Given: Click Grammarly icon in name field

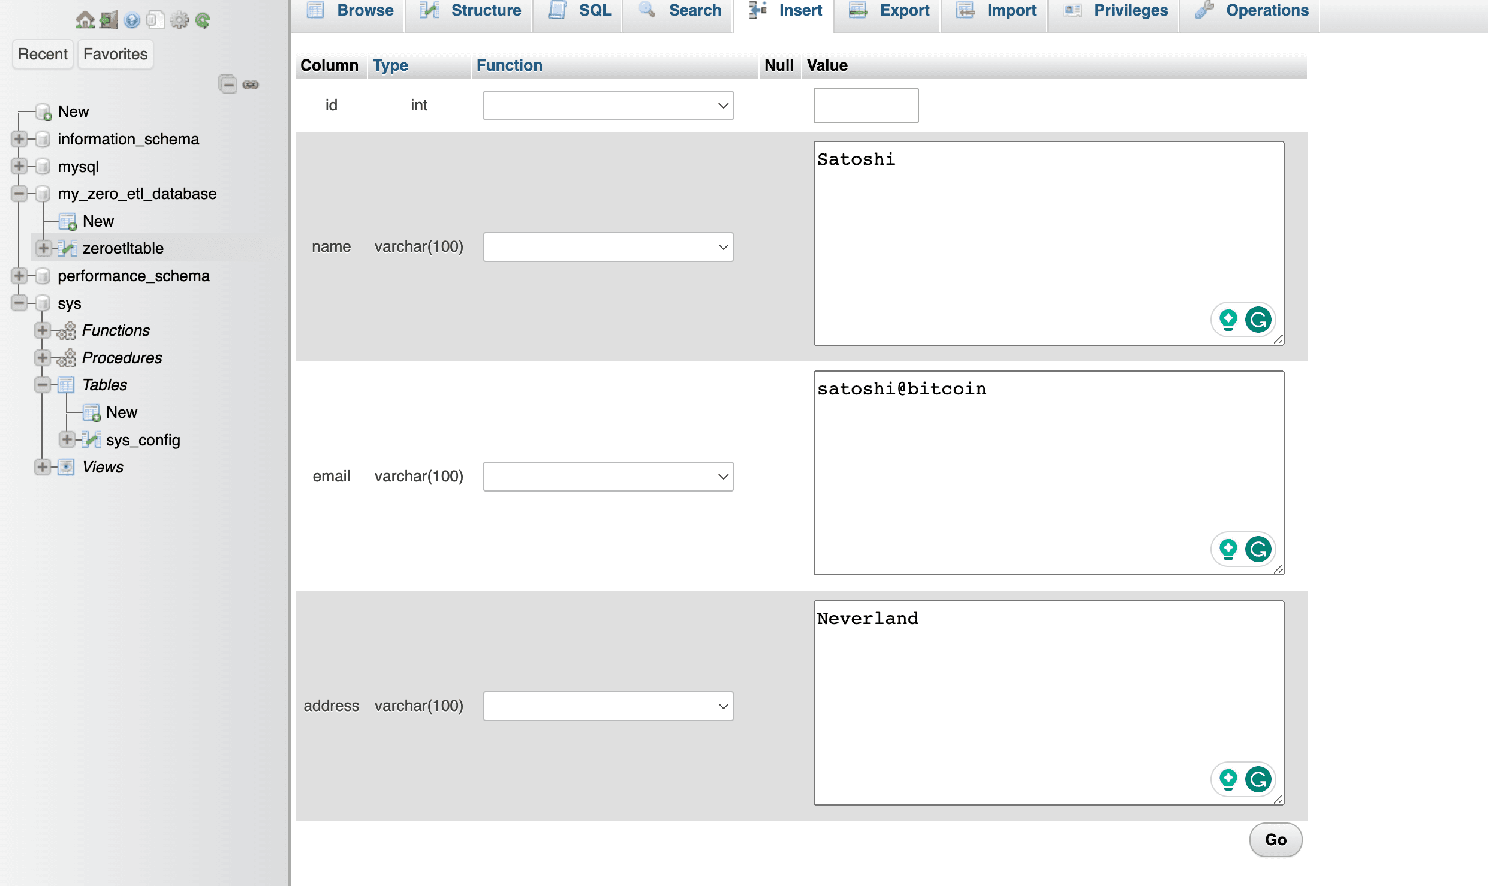Looking at the screenshot, I should 1258,320.
